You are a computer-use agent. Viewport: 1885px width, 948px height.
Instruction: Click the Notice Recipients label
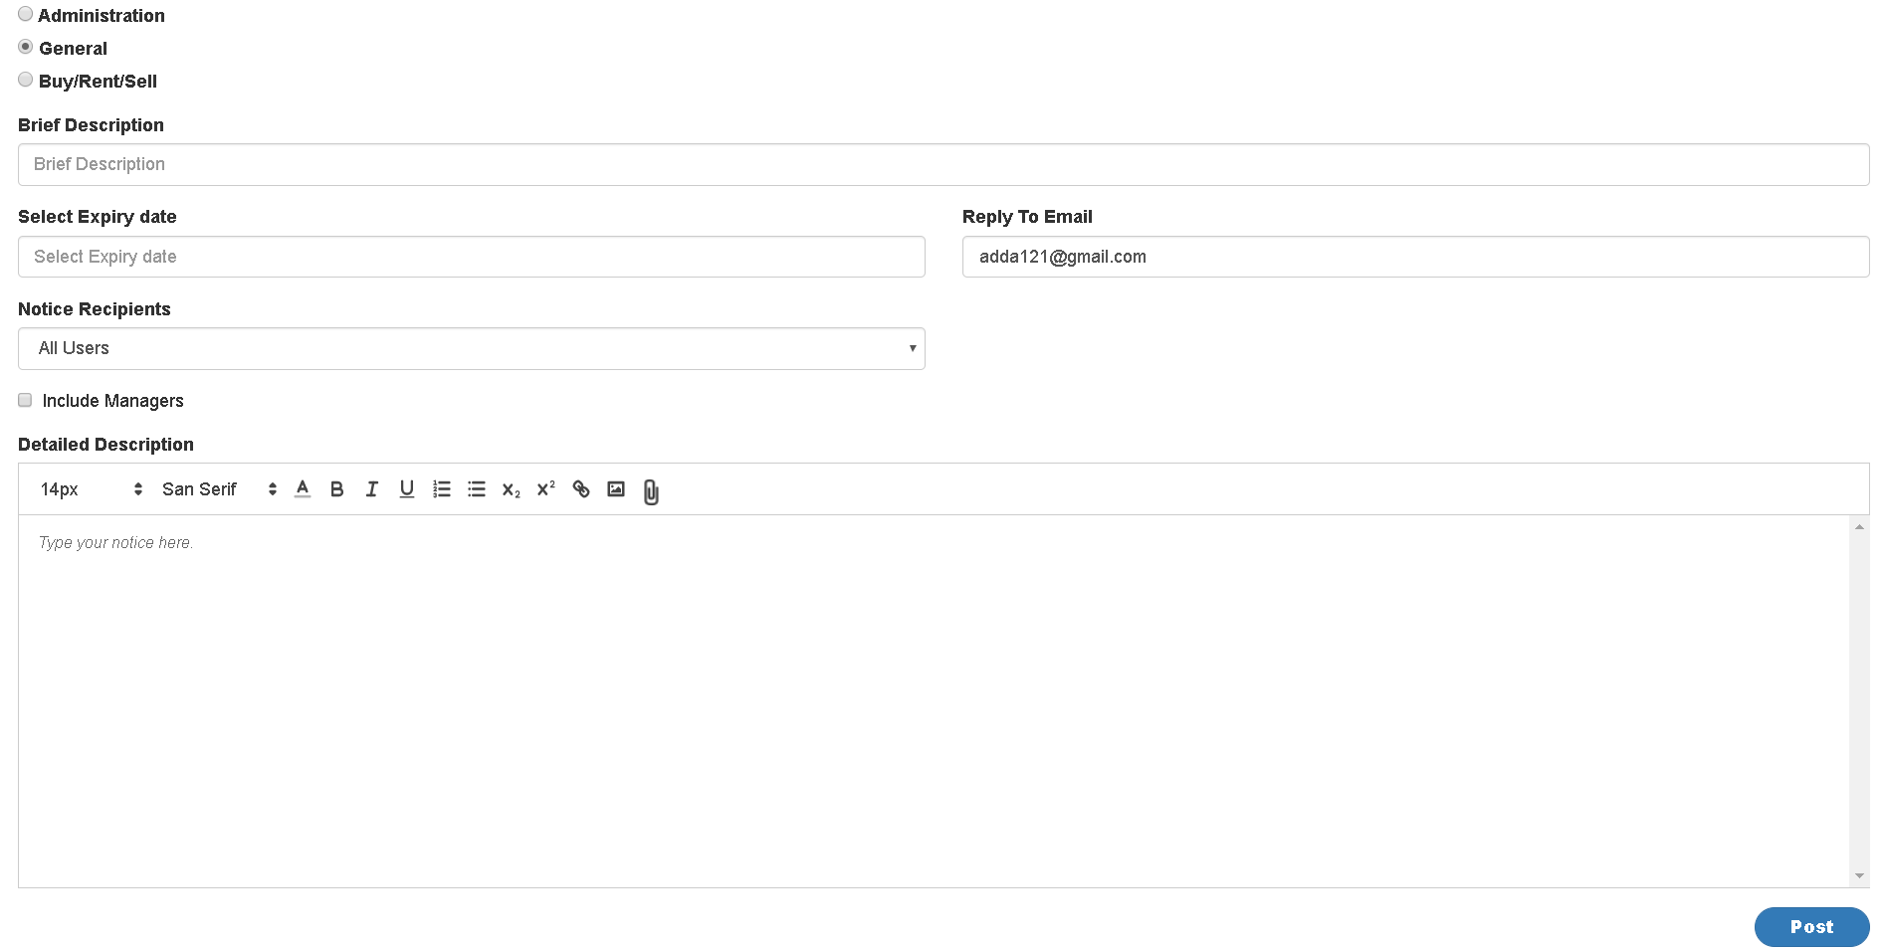(x=95, y=309)
